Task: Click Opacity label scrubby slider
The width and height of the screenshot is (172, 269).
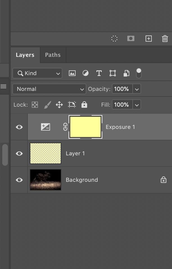Action: coord(99,89)
